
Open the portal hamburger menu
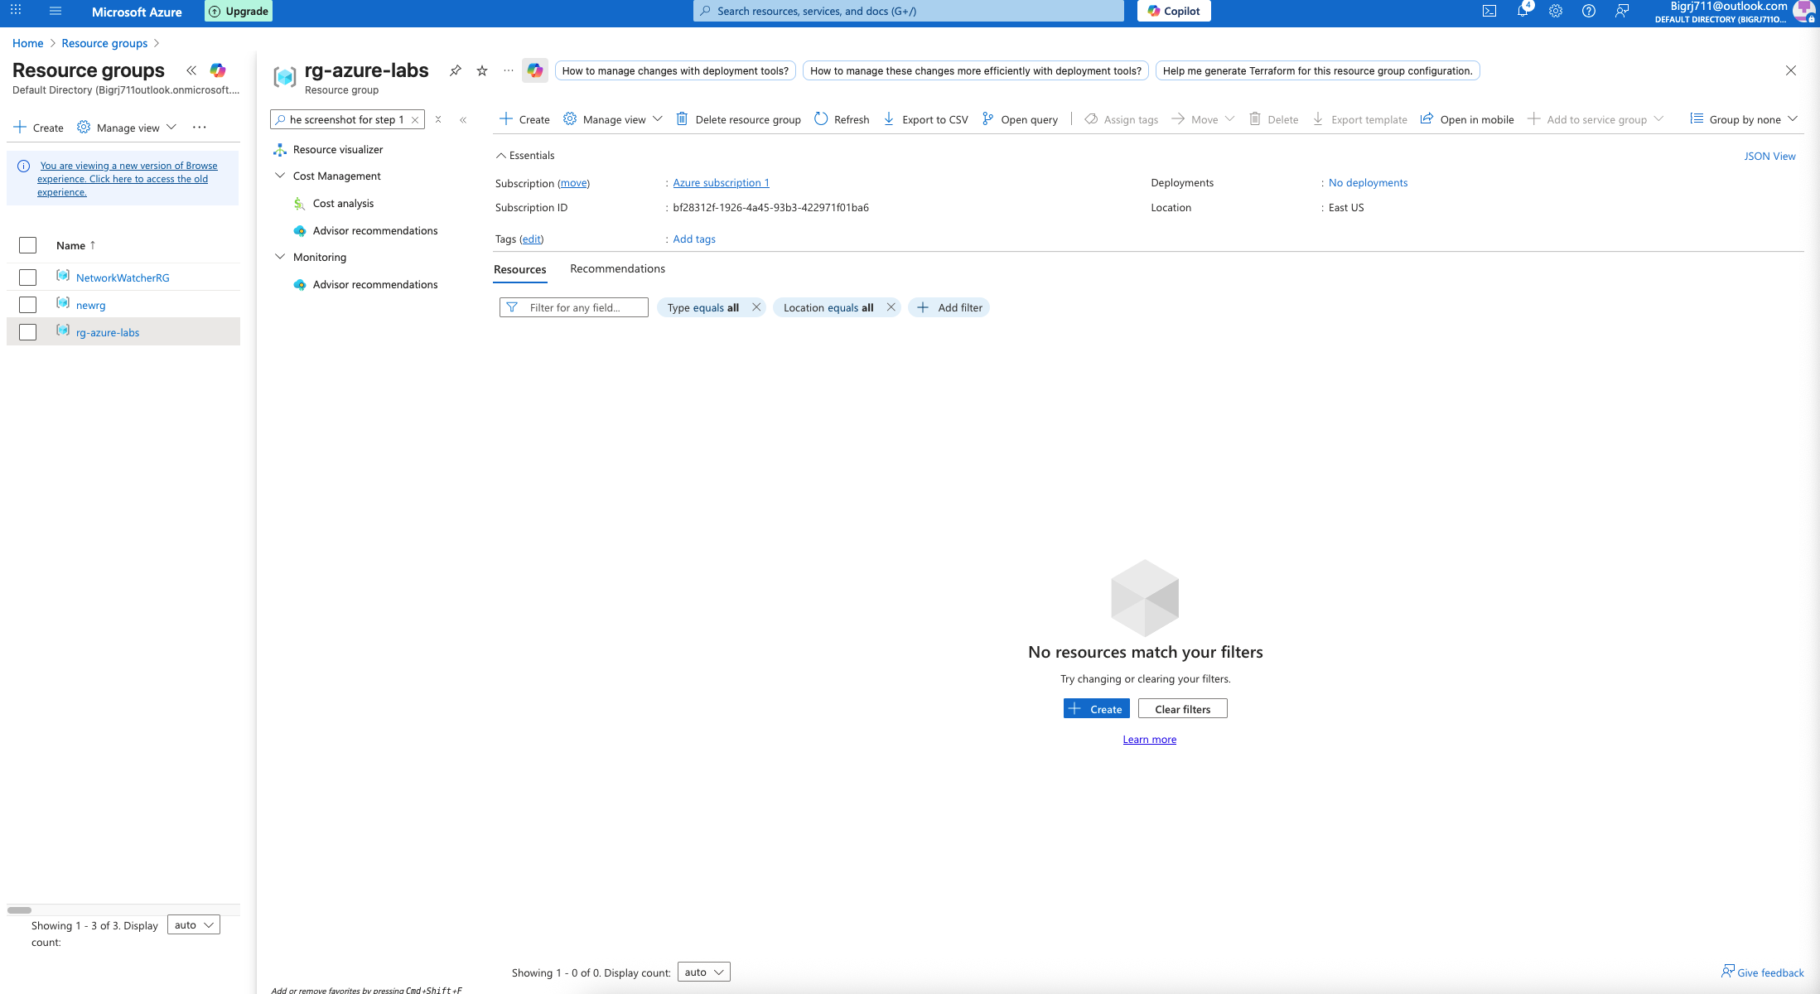coord(56,11)
